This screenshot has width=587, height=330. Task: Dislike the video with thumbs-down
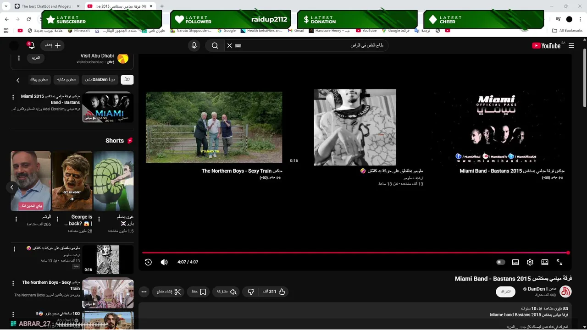click(x=251, y=291)
